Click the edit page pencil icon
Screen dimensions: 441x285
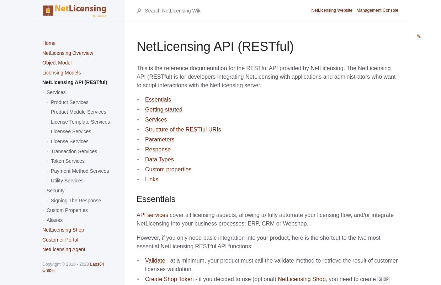click(x=419, y=36)
